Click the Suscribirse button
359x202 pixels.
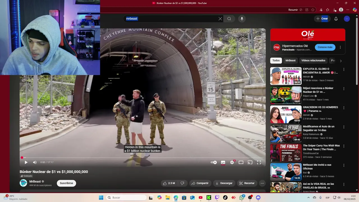66,183
